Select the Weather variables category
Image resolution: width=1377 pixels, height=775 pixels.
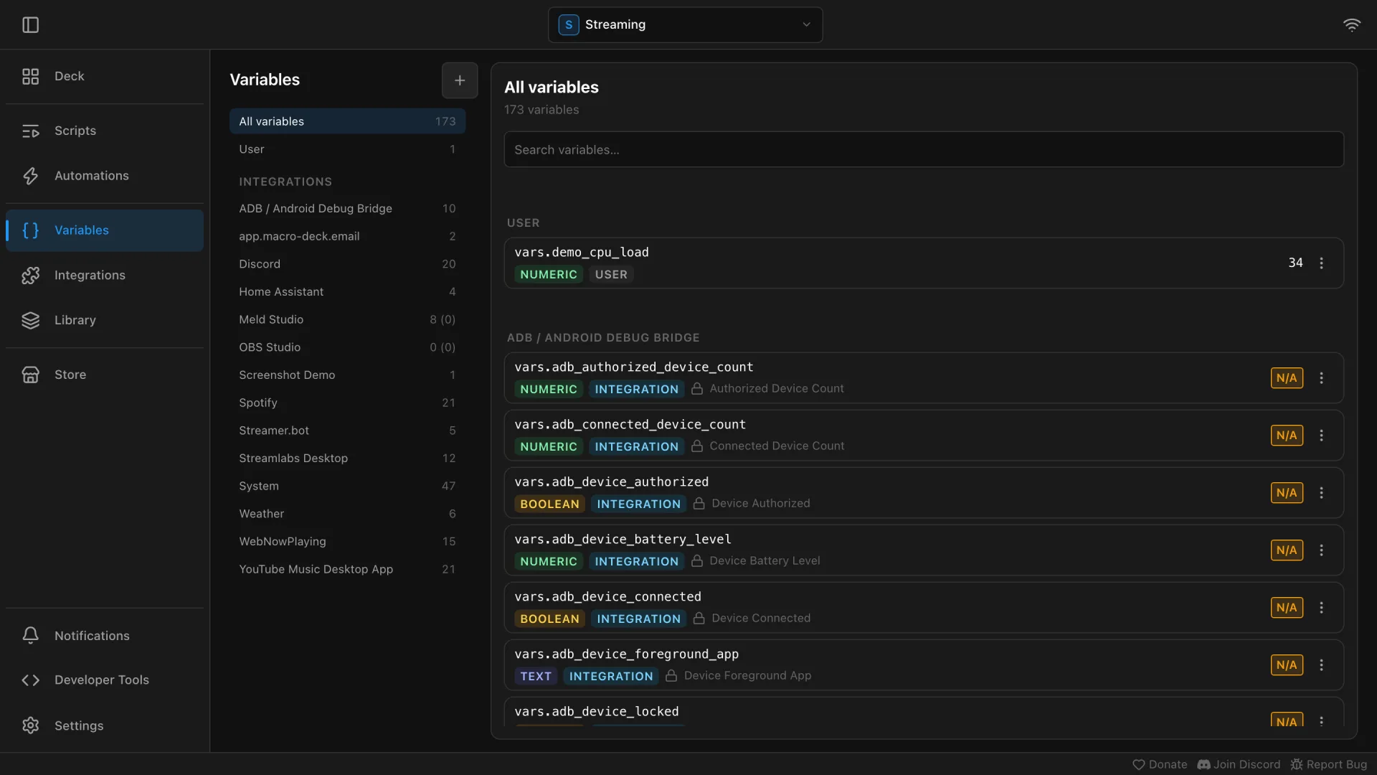[347, 514]
